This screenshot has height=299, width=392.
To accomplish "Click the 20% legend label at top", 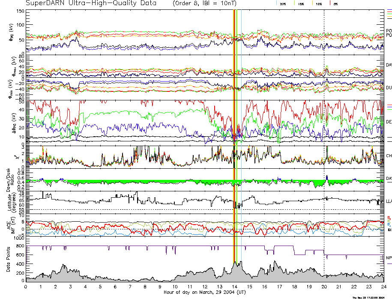I will 283,3.
